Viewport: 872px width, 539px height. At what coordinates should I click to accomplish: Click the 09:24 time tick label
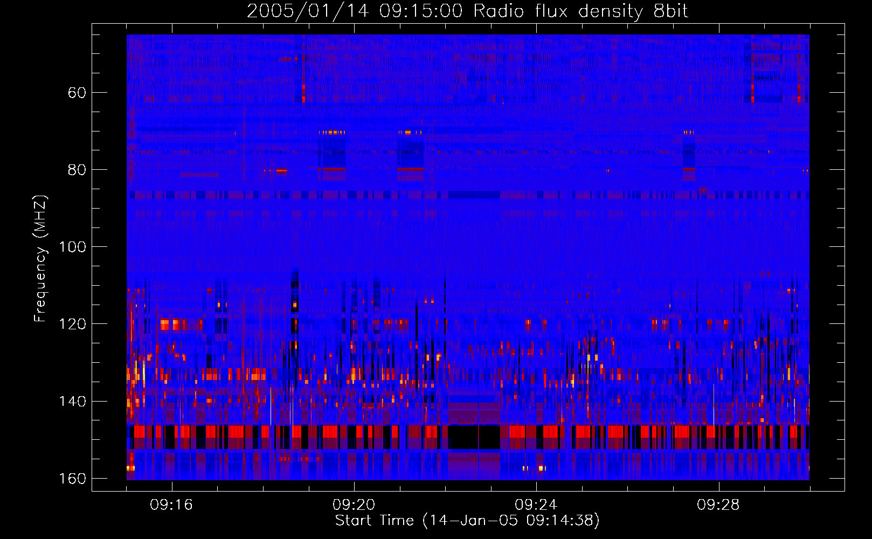pyautogui.click(x=536, y=505)
